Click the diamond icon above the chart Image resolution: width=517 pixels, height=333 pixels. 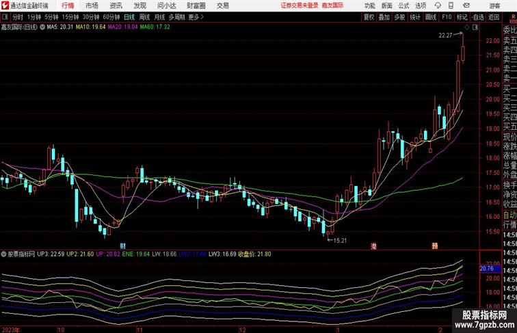(x=467, y=27)
